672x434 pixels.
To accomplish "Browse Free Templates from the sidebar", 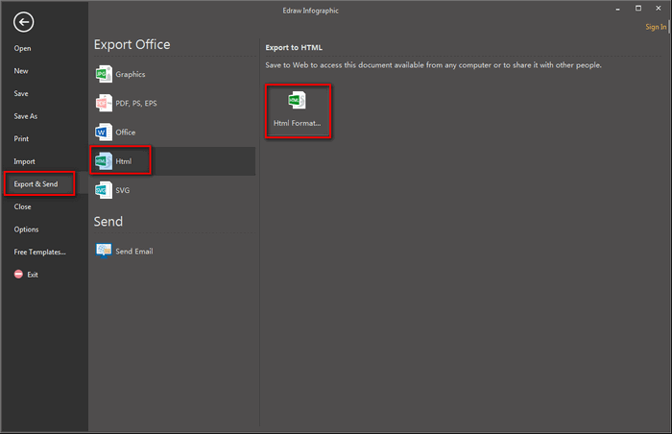I will pyautogui.click(x=39, y=252).
